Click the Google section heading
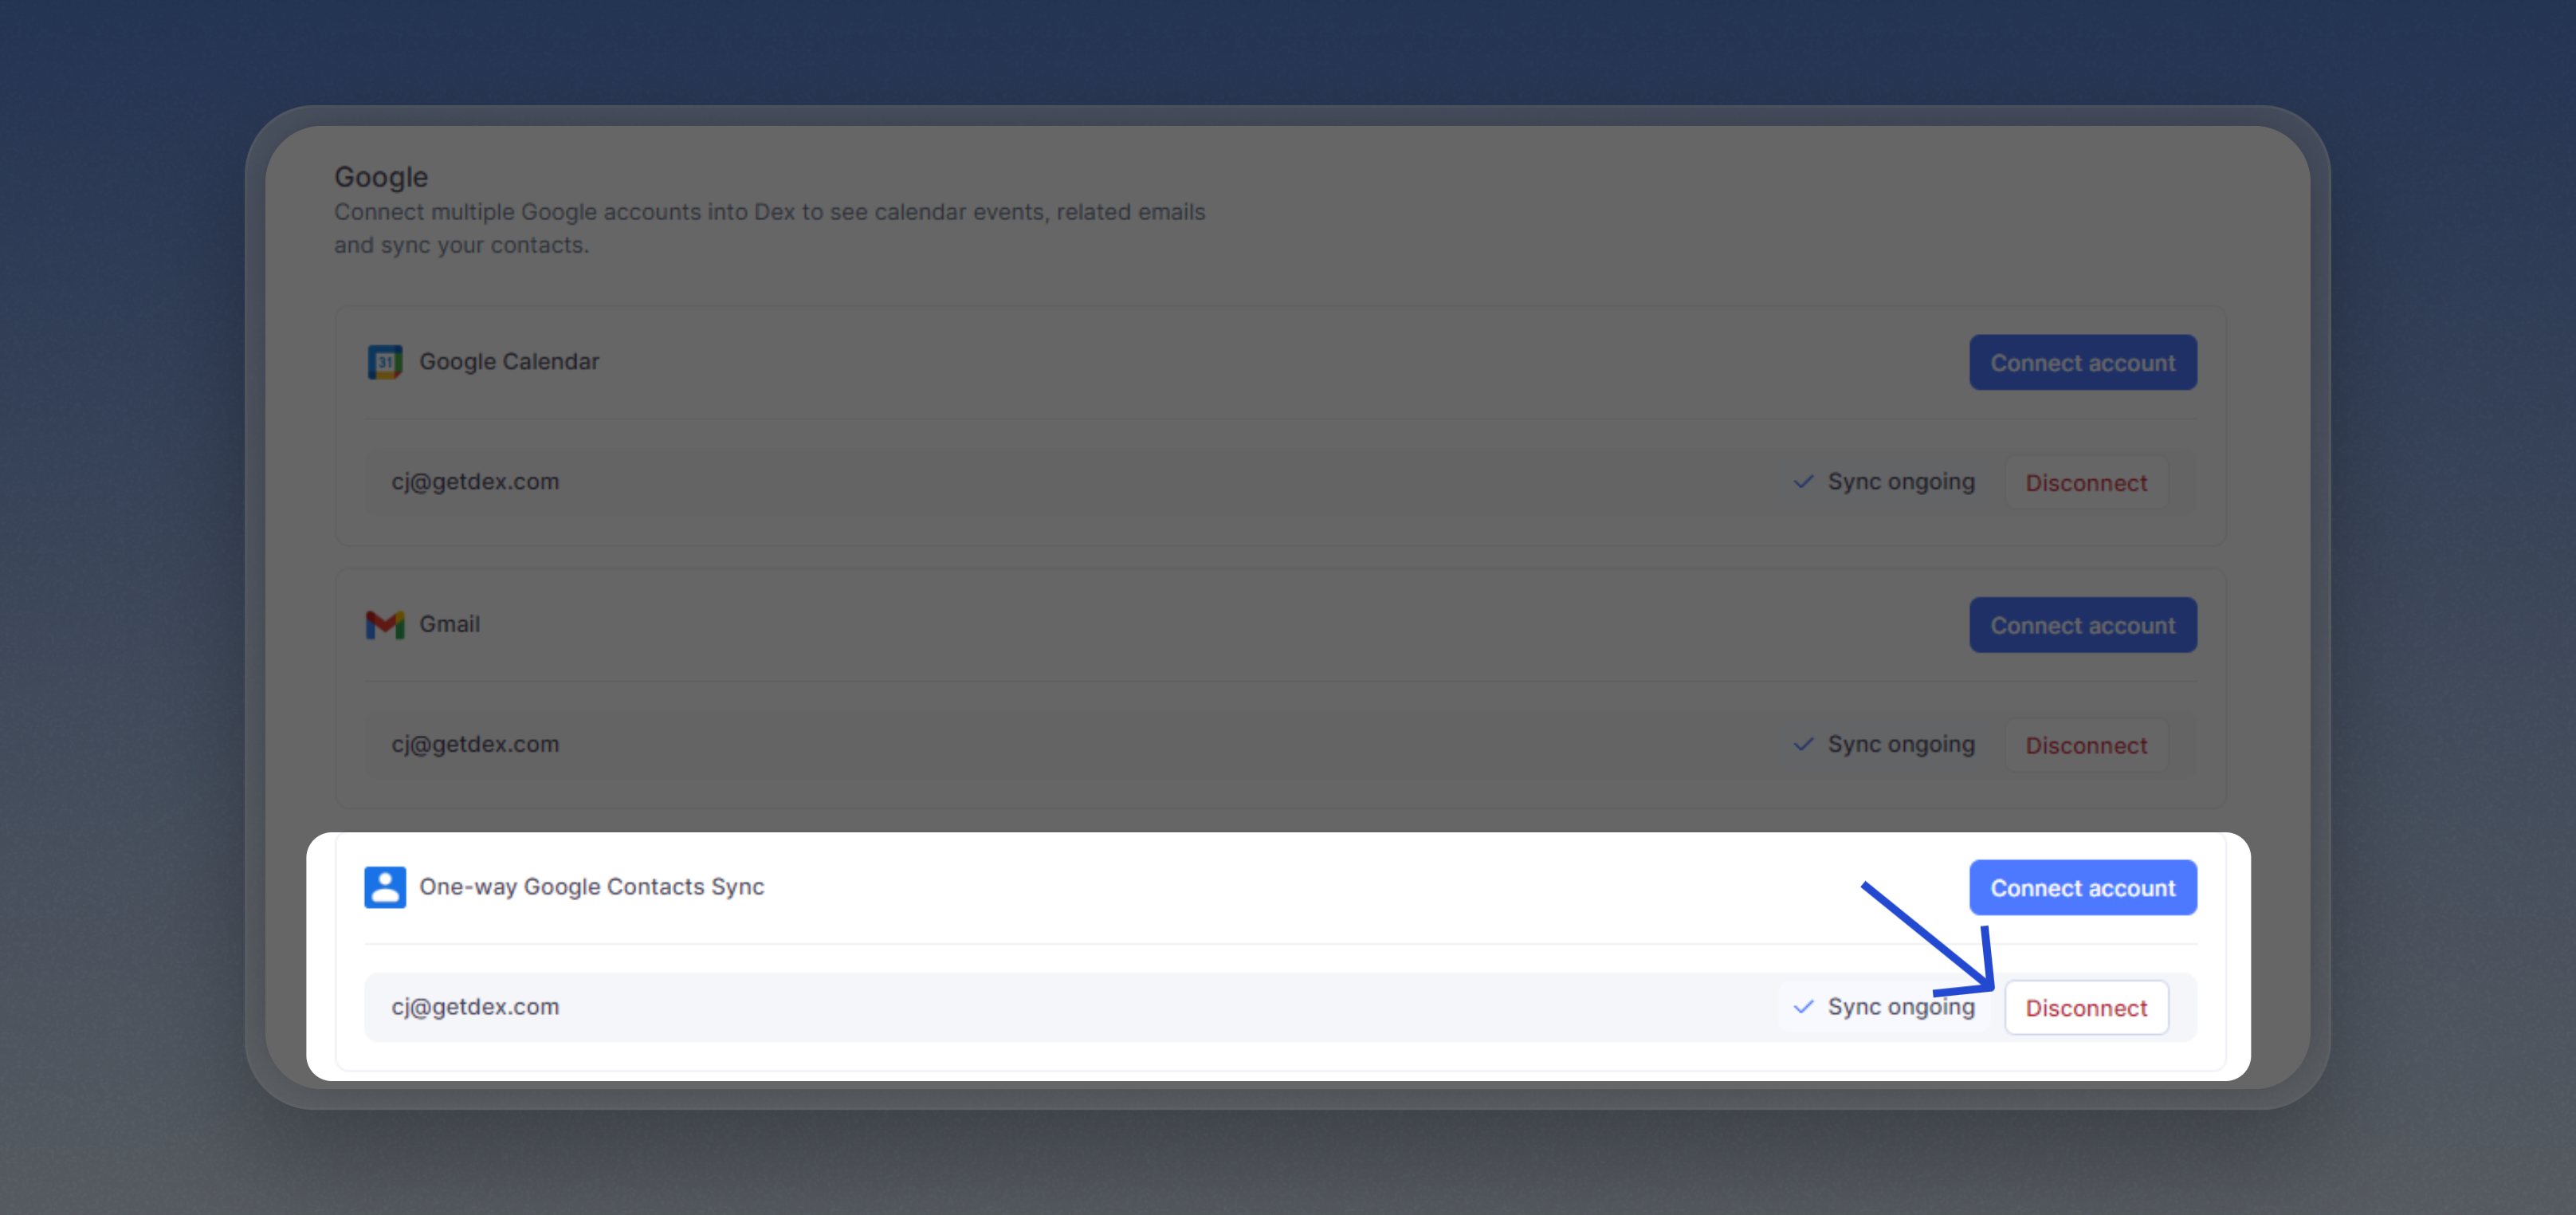 [x=381, y=177]
